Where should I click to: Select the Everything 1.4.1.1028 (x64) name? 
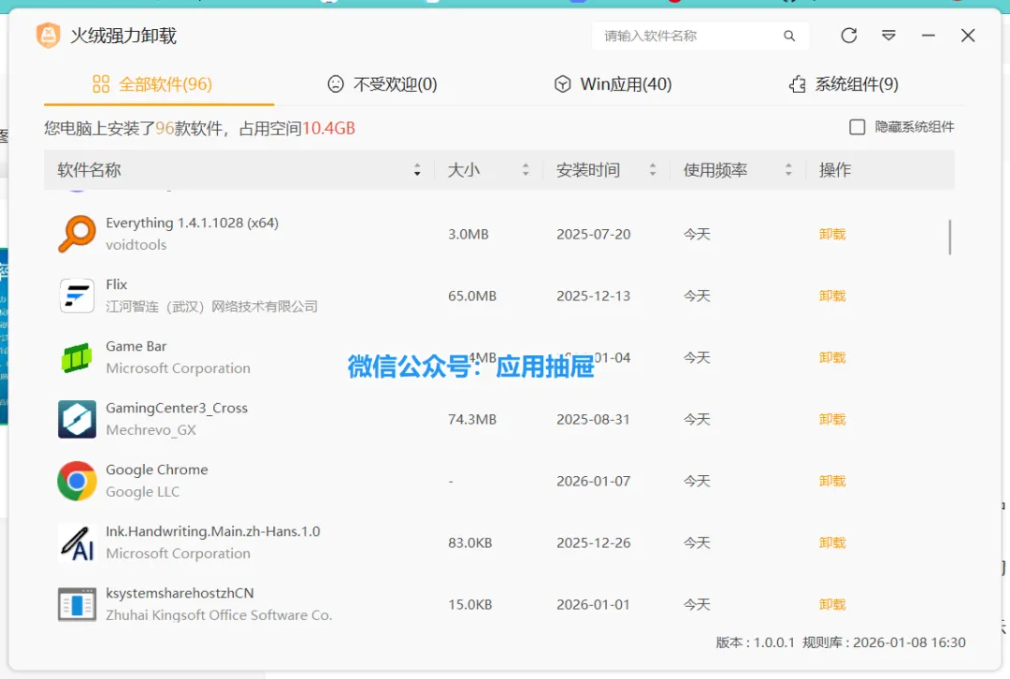192,223
